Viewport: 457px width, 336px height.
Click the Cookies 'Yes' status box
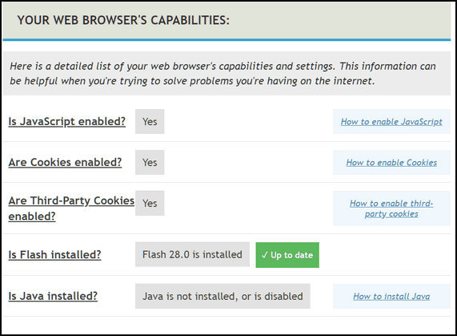pos(150,162)
